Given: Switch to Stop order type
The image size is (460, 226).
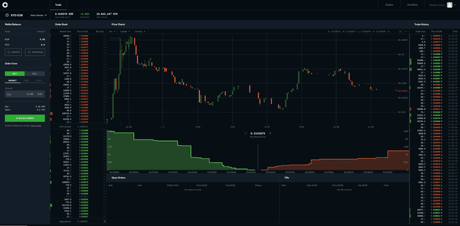Looking at the screenshot, I should click(39, 80).
